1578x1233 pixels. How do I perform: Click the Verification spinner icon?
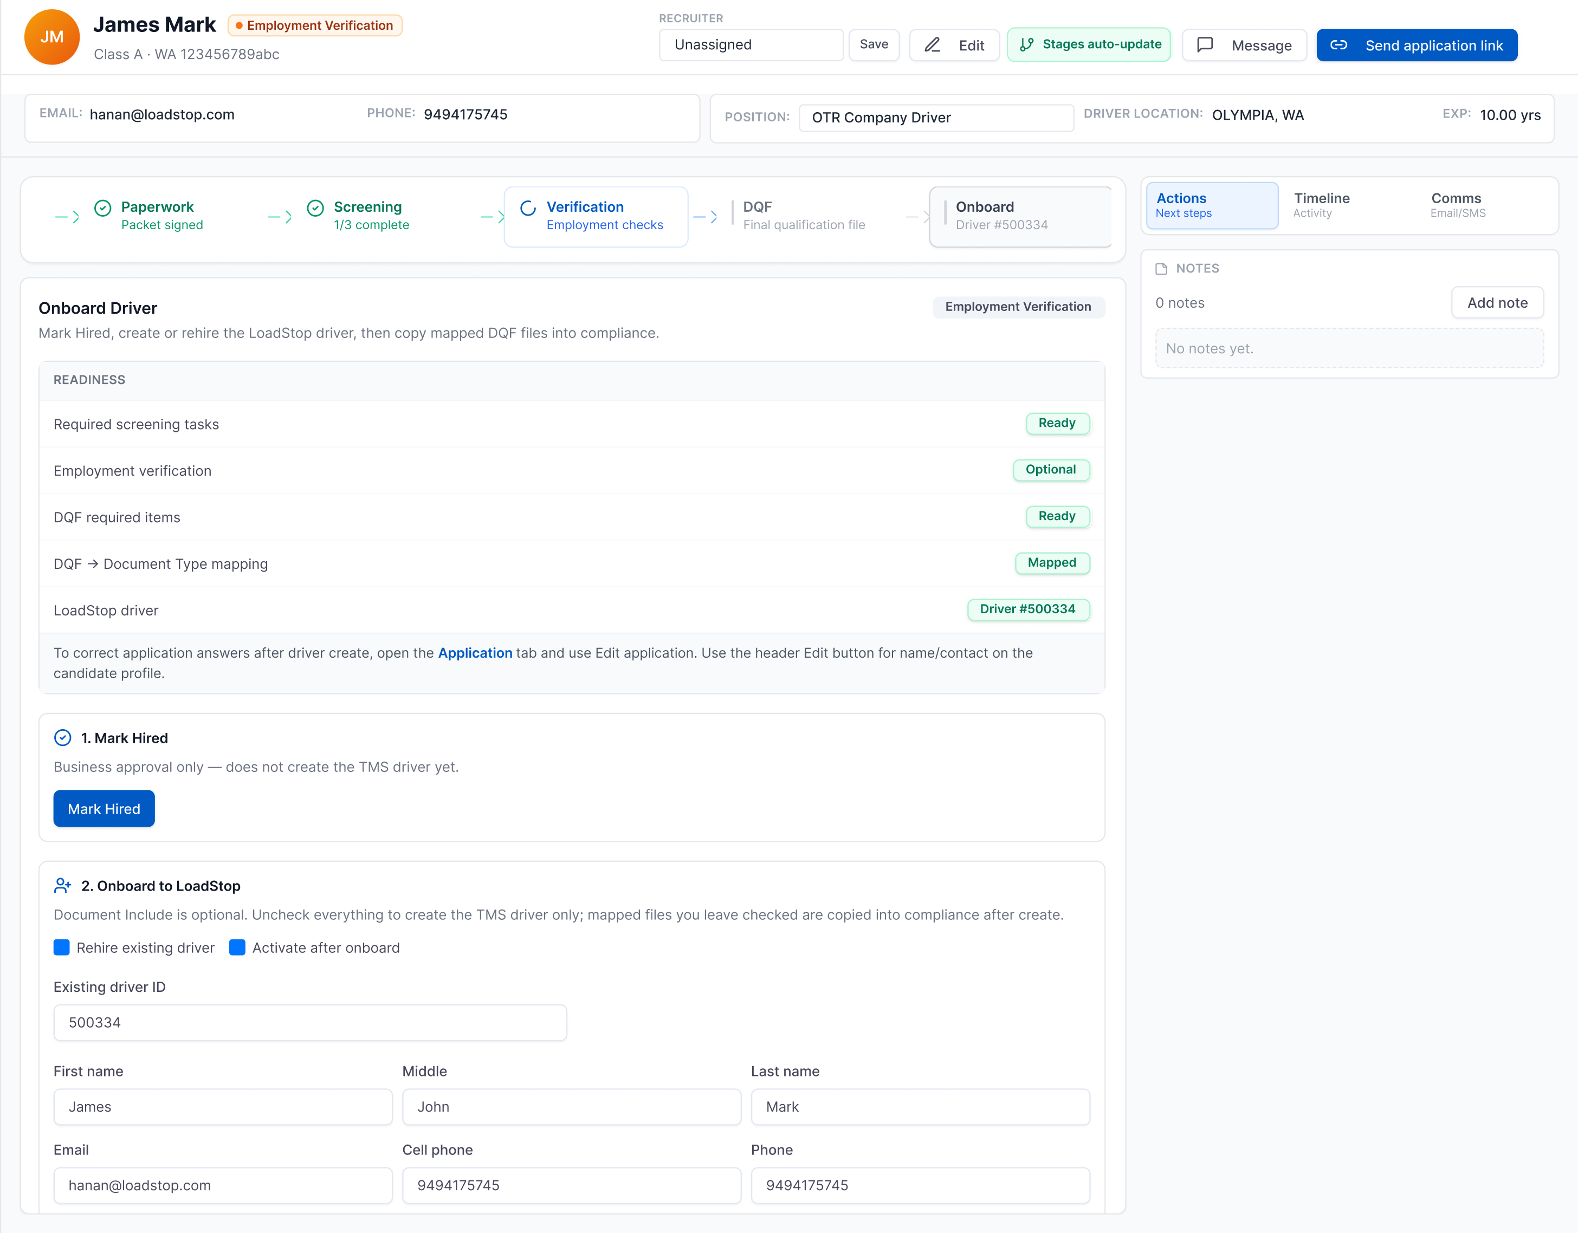point(528,208)
